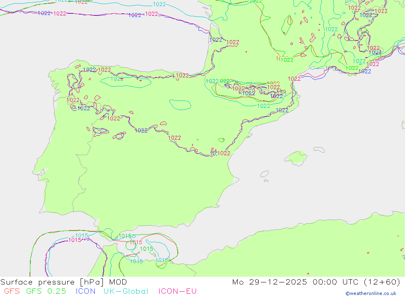Viewport: 405px width, 297px height.
Task: Select the cyan 'UK-Global' legend label
Action: (x=126, y=291)
